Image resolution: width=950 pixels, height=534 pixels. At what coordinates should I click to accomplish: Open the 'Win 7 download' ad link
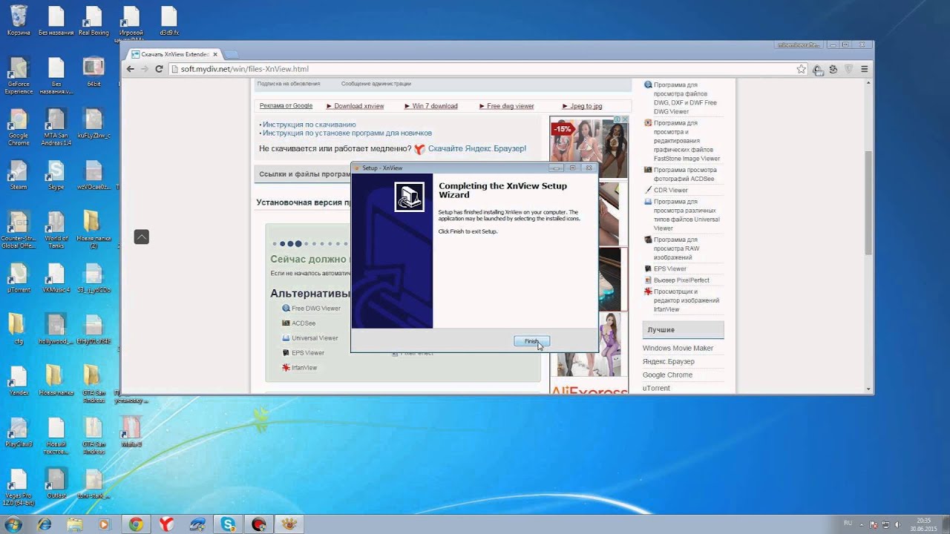click(x=435, y=106)
